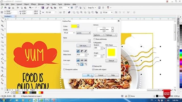
Task: Click the lock ratio padlock icon
Action: tap(43, 12)
